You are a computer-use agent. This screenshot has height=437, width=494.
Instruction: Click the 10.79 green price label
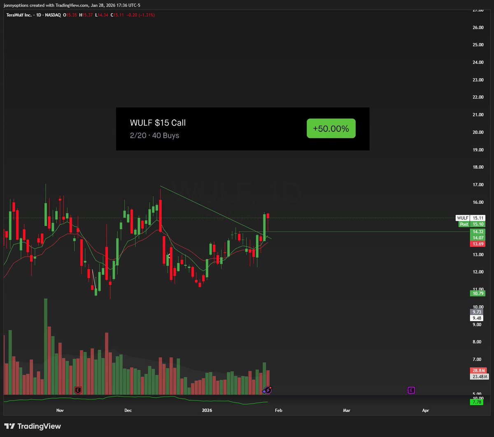click(x=478, y=293)
